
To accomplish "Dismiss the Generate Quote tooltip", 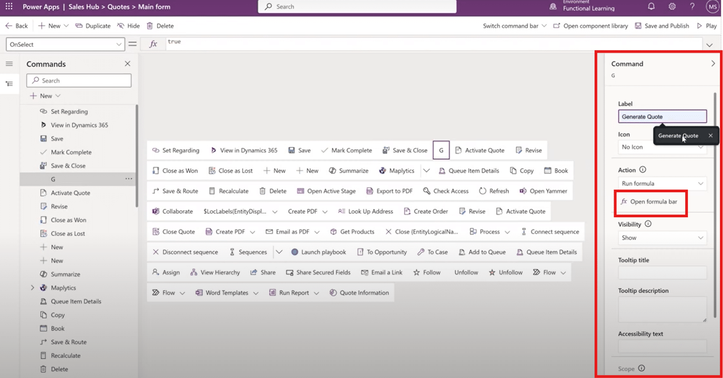I will click(710, 136).
